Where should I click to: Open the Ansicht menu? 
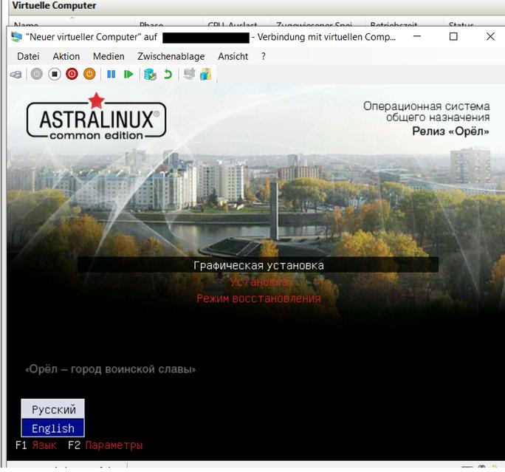pos(233,56)
